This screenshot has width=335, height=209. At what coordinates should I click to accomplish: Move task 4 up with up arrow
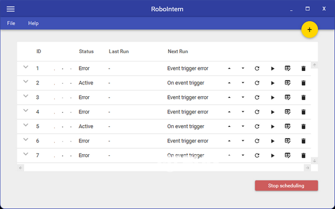(229, 112)
